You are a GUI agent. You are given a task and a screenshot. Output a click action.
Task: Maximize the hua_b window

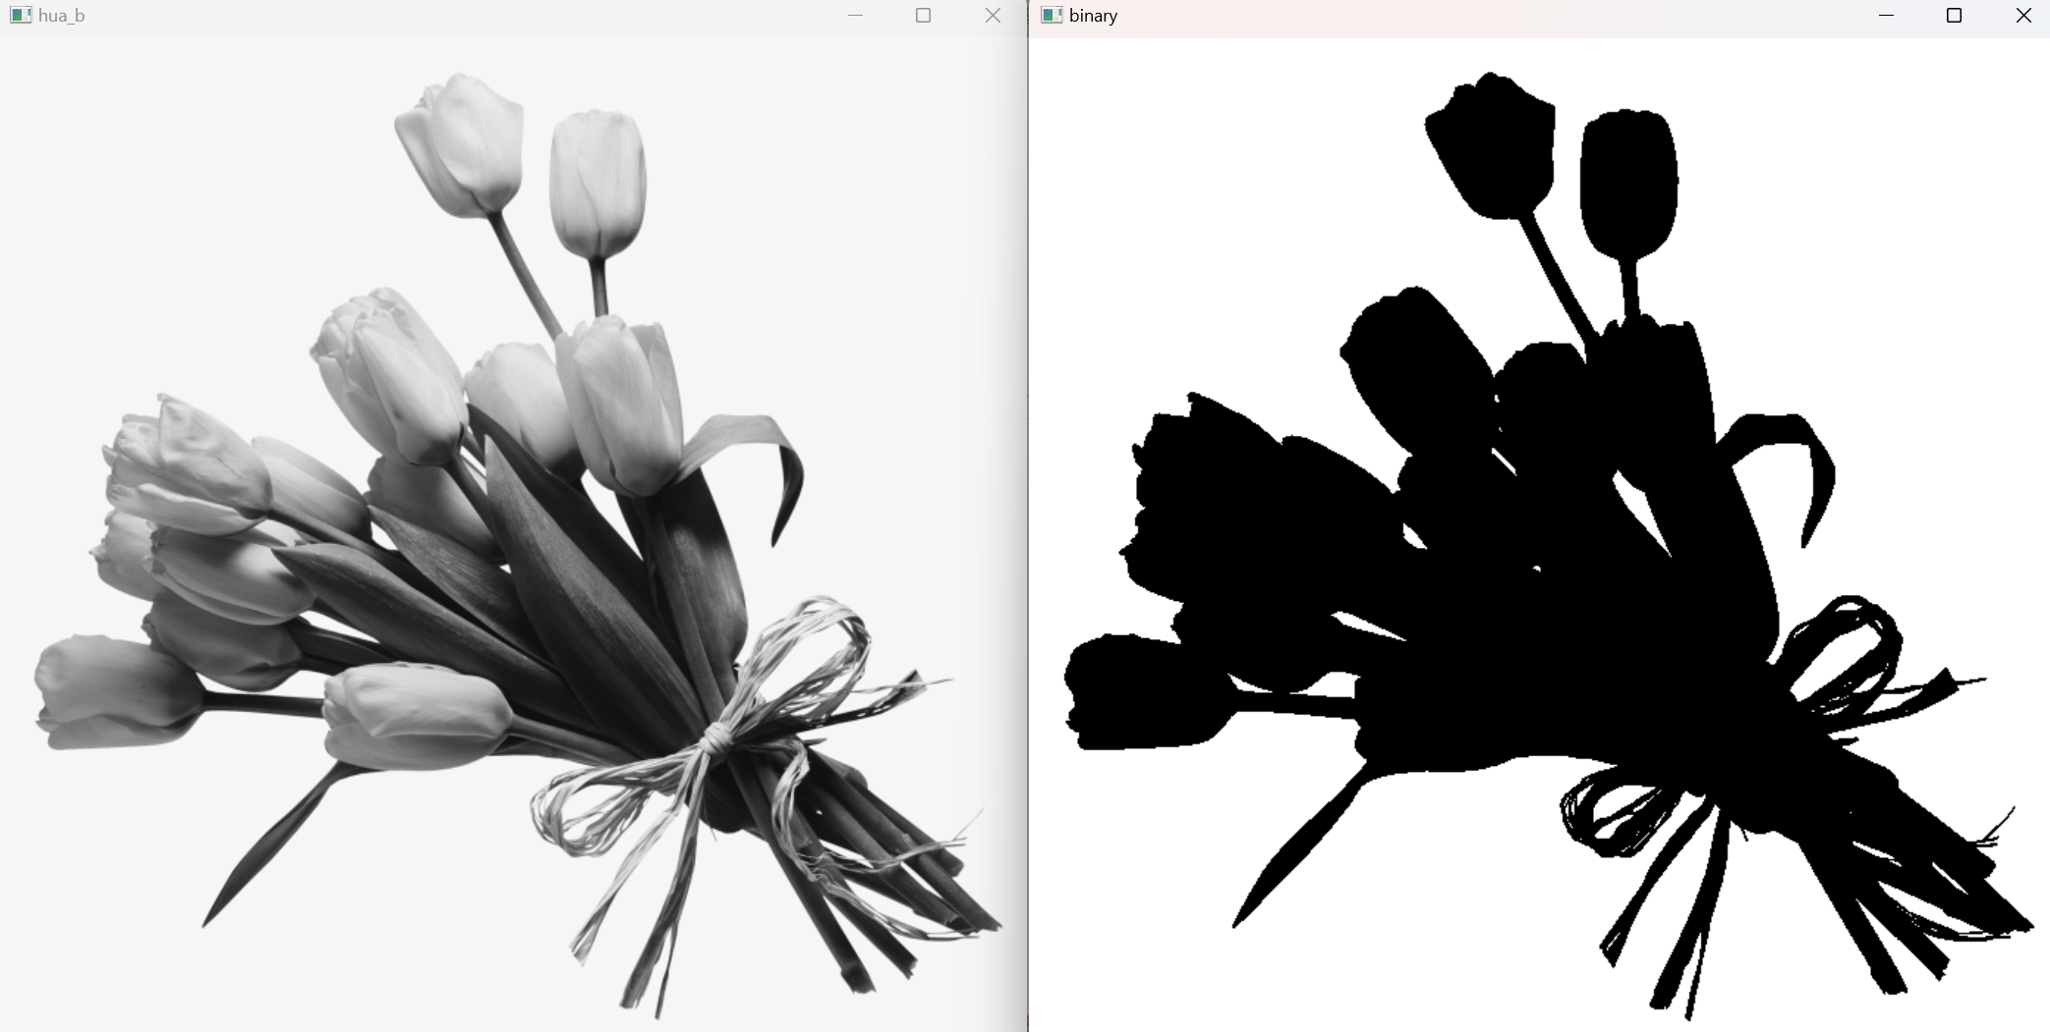pyautogui.click(x=923, y=16)
